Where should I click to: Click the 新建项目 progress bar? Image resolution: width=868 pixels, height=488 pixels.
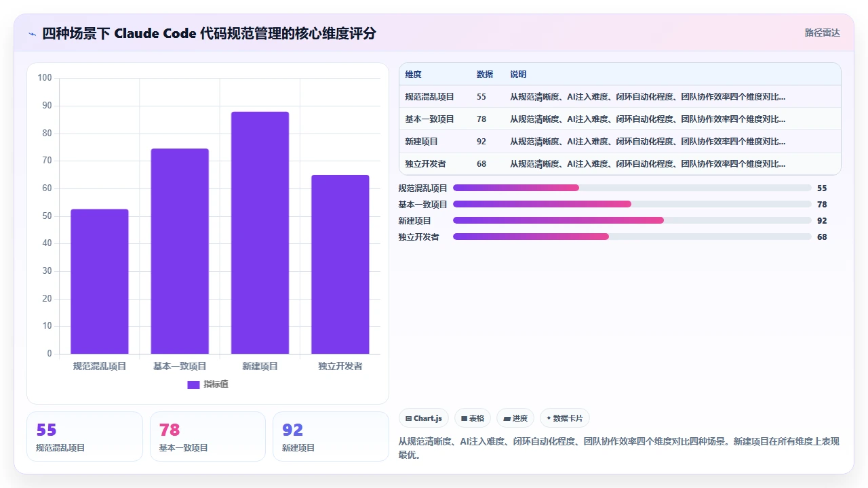(632, 220)
